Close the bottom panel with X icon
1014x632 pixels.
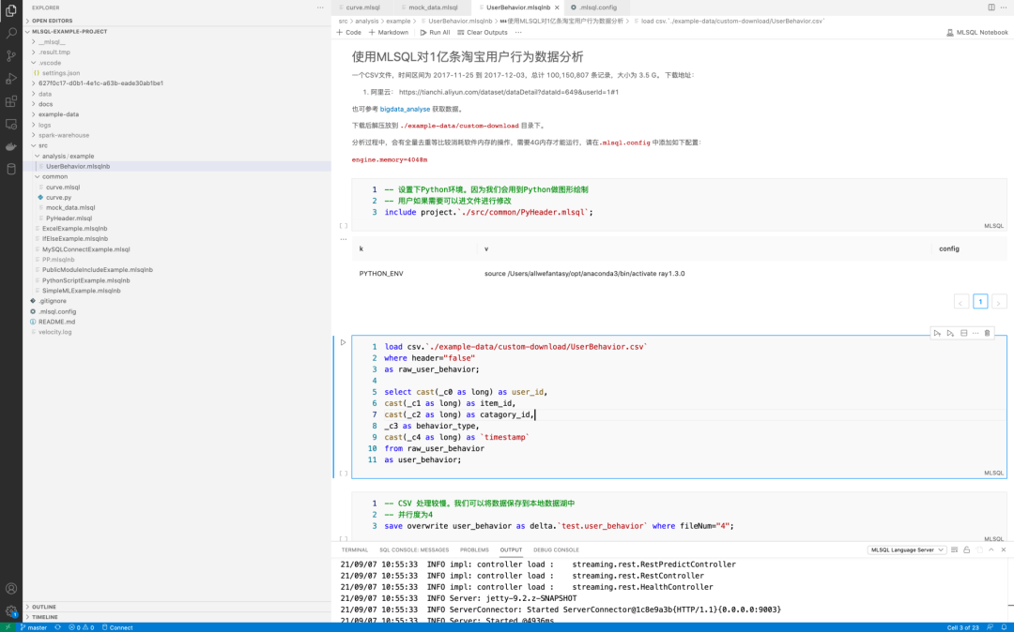coord(1004,550)
